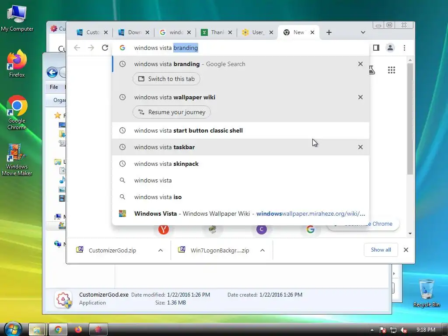Open Firefox desktop shortcut
This screenshot has width=448, height=336.
(x=17, y=63)
